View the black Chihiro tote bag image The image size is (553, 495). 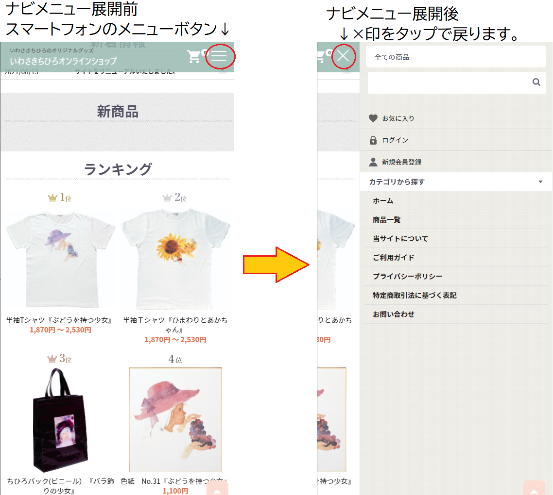(x=60, y=420)
